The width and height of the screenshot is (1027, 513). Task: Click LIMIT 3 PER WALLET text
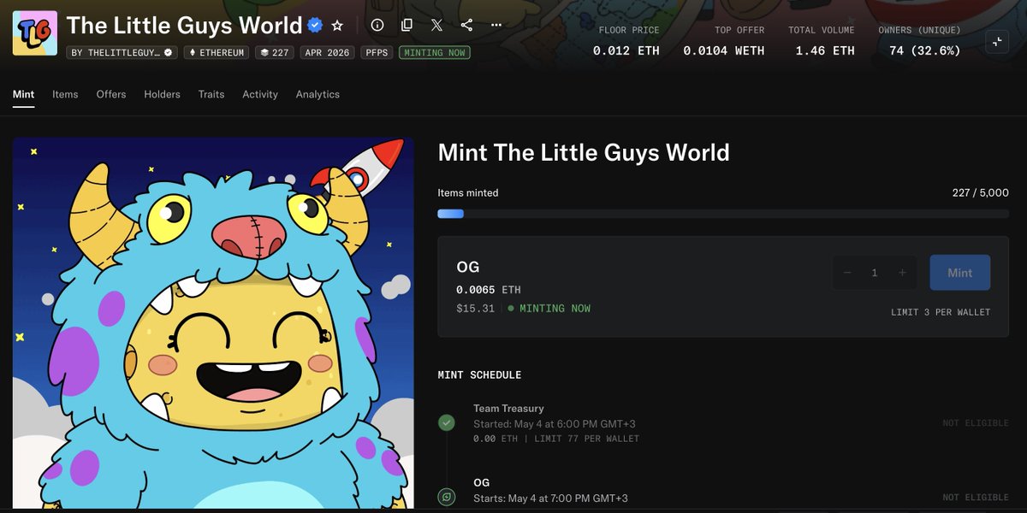[x=941, y=312]
